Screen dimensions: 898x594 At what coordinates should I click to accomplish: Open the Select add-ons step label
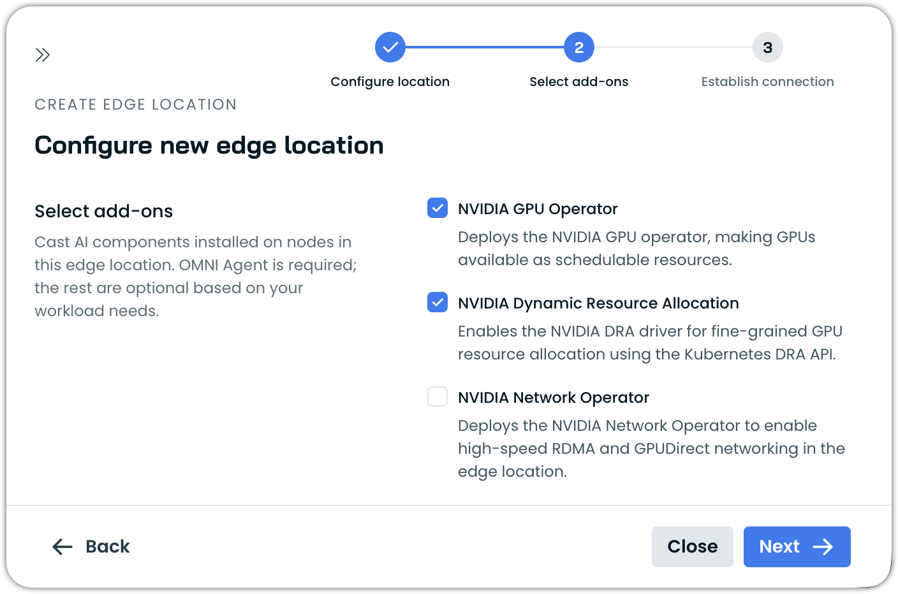pyautogui.click(x=579, y=82)
